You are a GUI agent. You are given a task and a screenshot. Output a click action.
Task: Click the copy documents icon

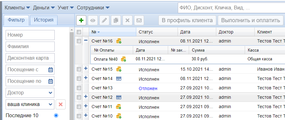click(x=116, y=20)
